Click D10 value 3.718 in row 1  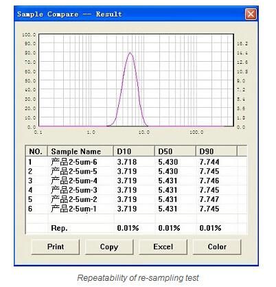(127, 162)
